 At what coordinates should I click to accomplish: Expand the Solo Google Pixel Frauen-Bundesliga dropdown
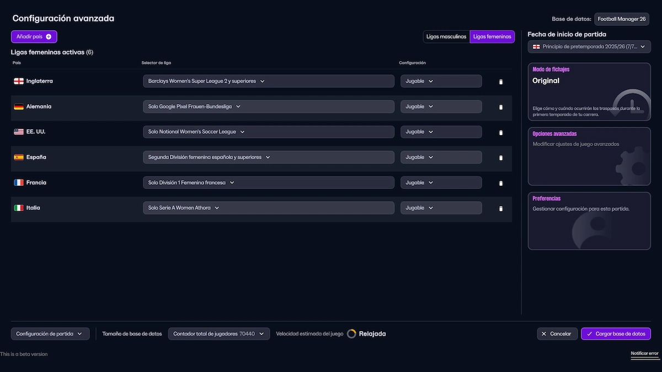[269, 106]
